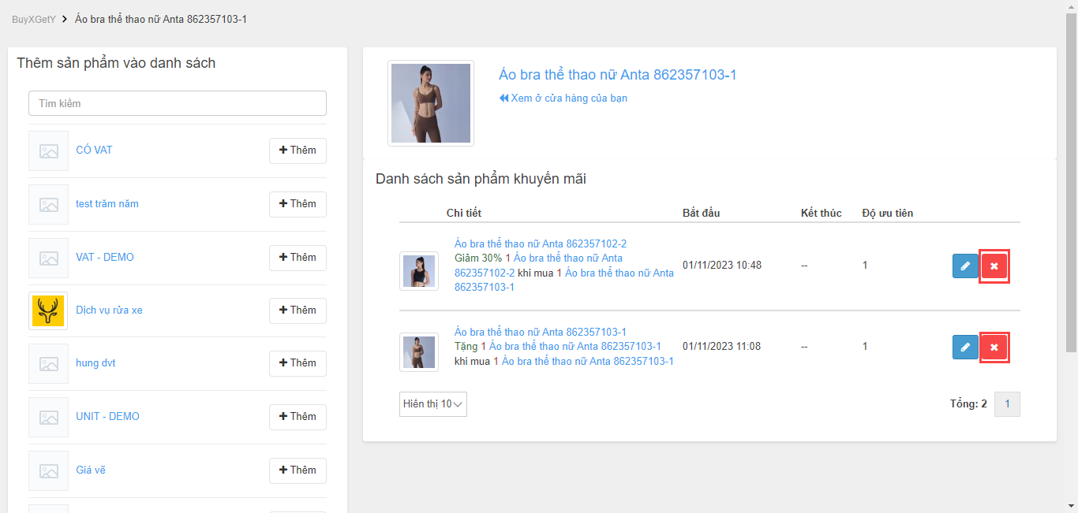Image resolution: width=1078 pixels, height=513 pixels.
Task: Open Xem ở cửa hàng của bạn link
Action: click(563, 99)
